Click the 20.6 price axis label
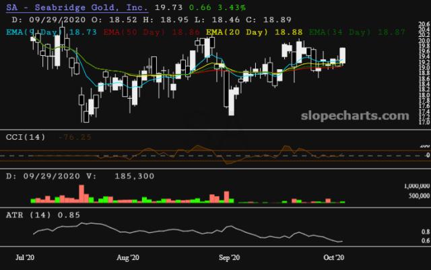The width and height of the screenshot is (431, 270). 424,23
